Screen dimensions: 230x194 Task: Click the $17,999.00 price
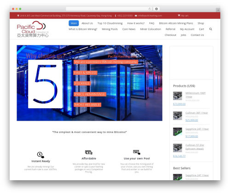click(192, 136)
